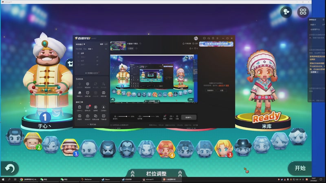This screenshot has width=326, height=183.
Task: Select the 全屏 source row
Action: (x=92, y=53)
